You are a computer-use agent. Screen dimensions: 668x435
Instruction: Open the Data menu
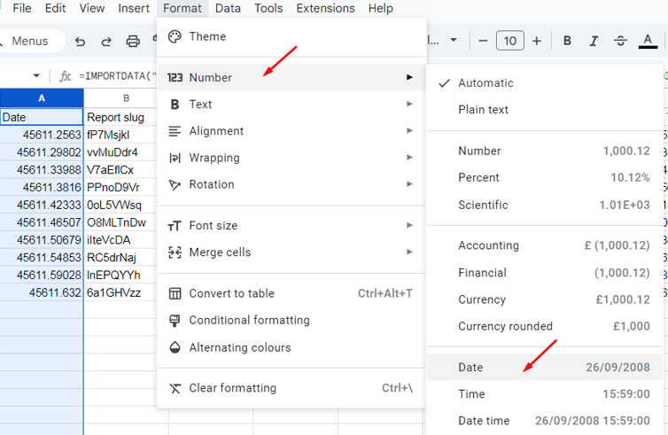coord(228,8)
